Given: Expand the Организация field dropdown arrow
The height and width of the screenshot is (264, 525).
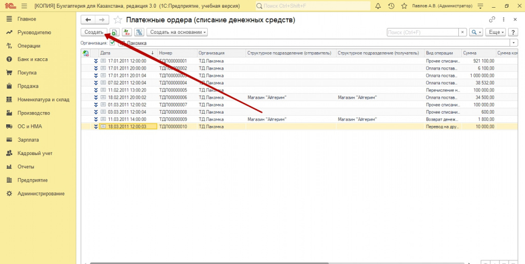Looking at the screenshot, I should pos(514,43).
